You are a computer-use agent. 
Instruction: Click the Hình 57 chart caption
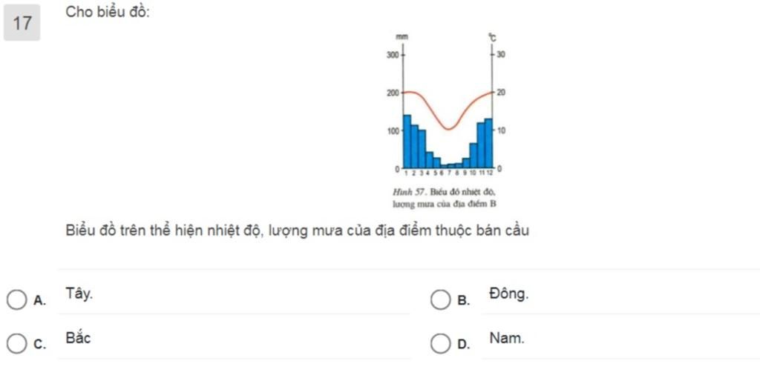click(x=445, y=197)
